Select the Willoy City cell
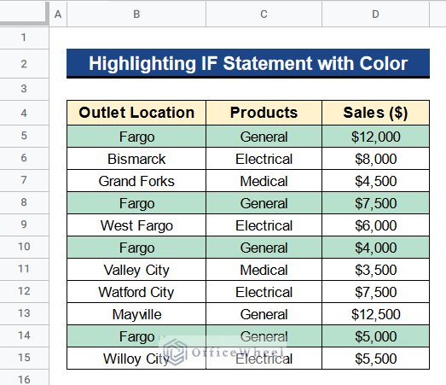446x385 pixels. 136,359
